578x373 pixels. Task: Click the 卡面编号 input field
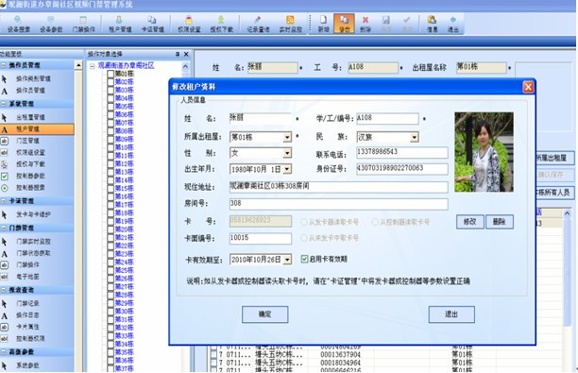point(261,239)
